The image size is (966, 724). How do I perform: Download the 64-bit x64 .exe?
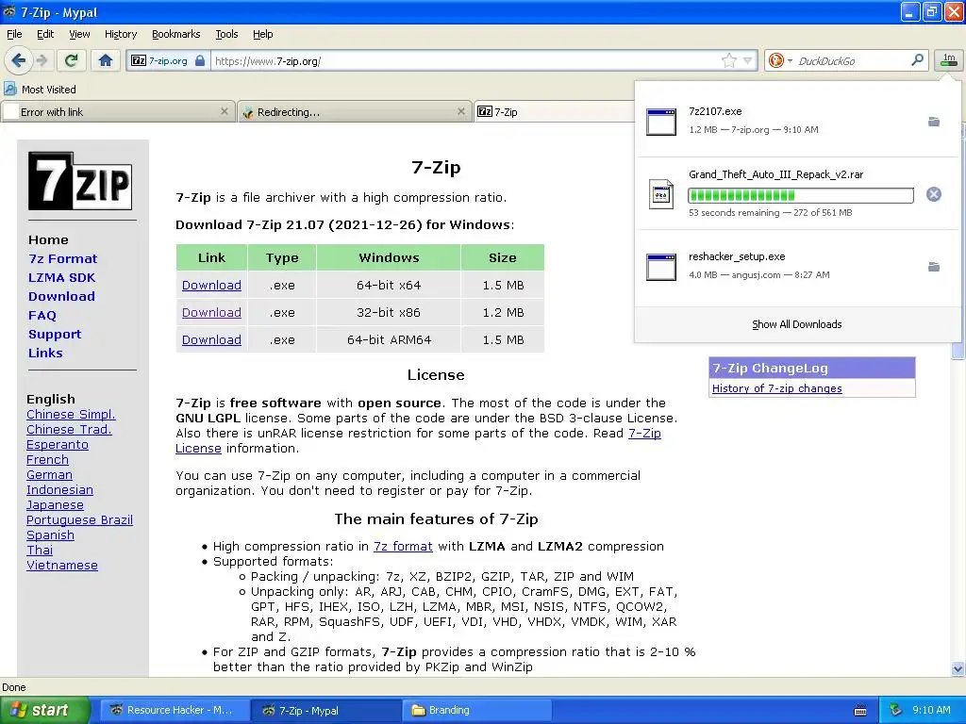[x=211, y=285]
